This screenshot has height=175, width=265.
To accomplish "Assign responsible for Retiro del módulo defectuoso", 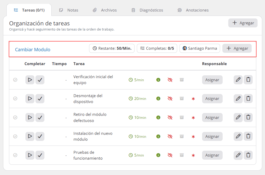I will [212, 118].
